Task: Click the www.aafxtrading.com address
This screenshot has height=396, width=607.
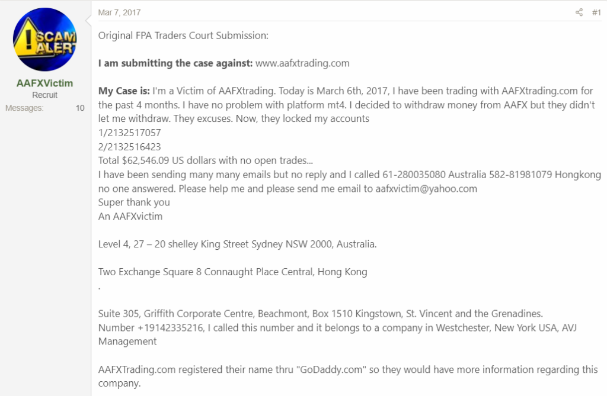Action: 302,63
